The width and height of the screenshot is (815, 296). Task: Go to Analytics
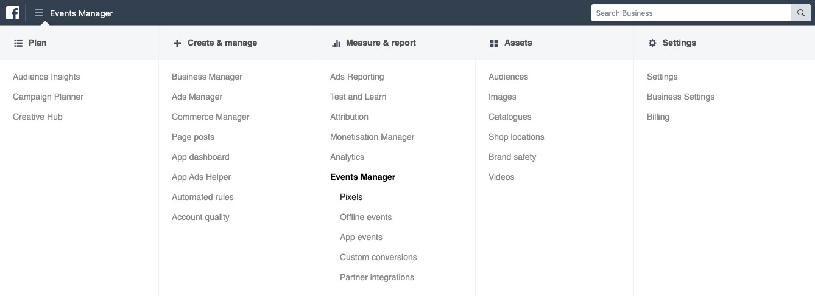point(347,157)
